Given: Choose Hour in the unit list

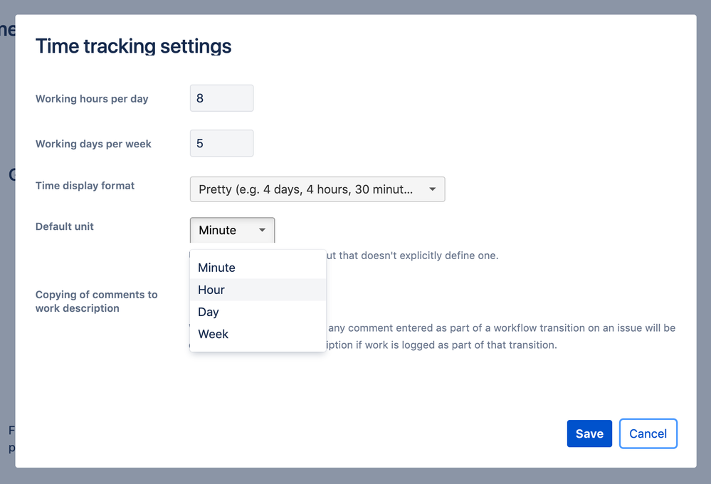Looking at the screenshot, I should (x=211, y=290).
